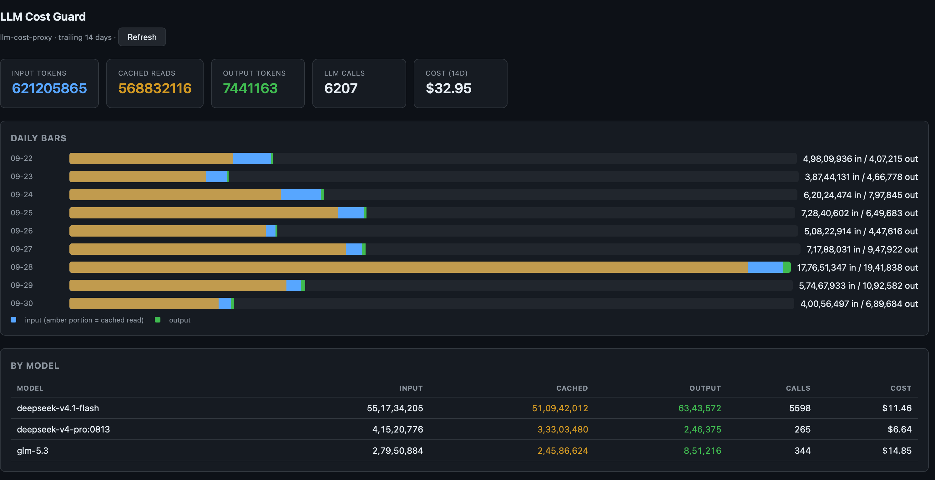The image size is (935, 480).
Task: Click cost value $11.46
Action: coord(897,408)
